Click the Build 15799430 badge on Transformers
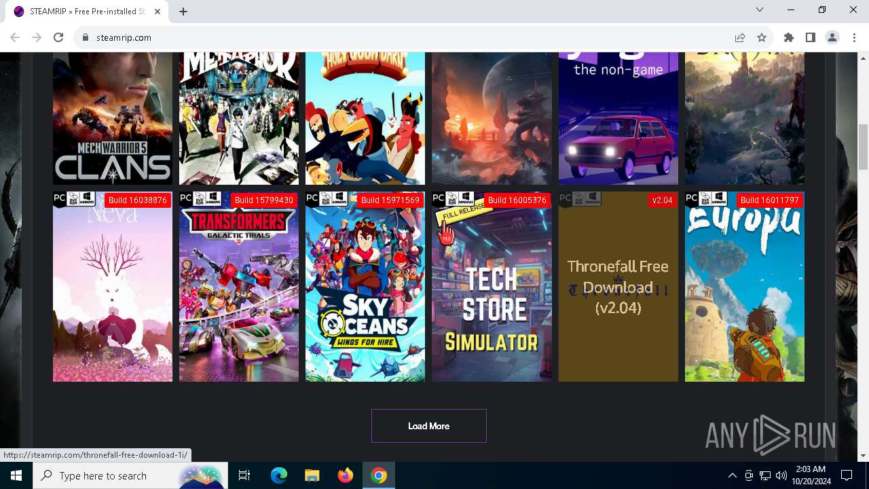The image size is (869, 489). pyautogui.click(x=264, y=200)
